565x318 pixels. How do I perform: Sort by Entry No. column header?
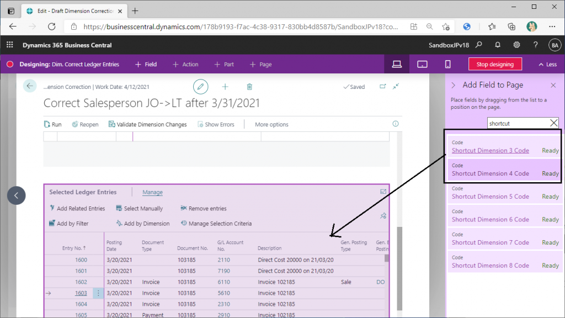click(x=74, y=248)
